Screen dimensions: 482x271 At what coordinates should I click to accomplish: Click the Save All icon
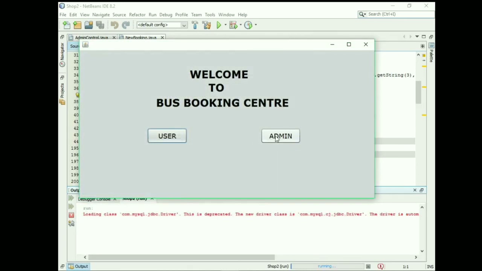(x=100, y=25)
